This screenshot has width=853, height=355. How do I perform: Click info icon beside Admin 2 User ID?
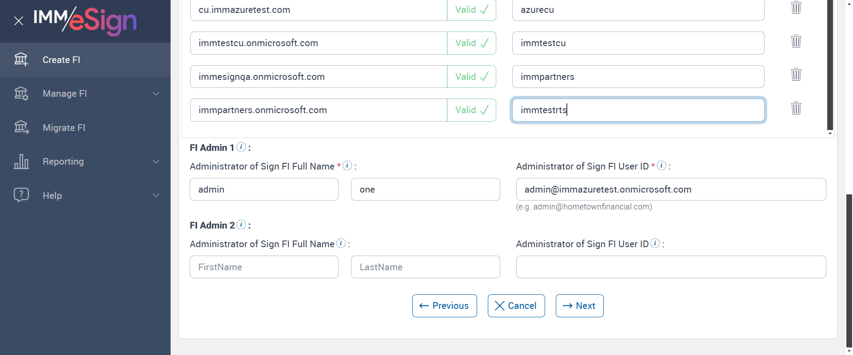pyautogui.click(x=655, y=243)
